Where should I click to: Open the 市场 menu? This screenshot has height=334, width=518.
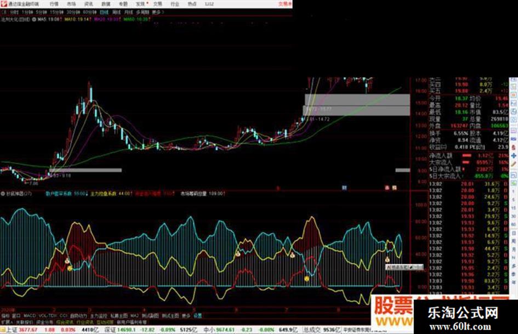[x=71, y=4]
